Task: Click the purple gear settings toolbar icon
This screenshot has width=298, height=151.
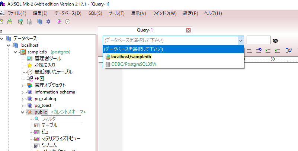Action: tap(48, 22)
